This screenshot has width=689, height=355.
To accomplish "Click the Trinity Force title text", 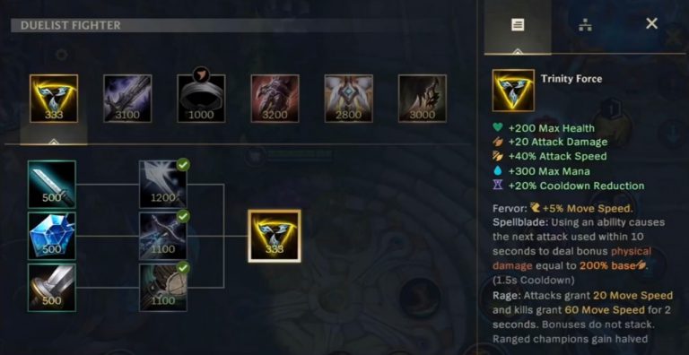I will pyautogui.click(x=571, y=79).
